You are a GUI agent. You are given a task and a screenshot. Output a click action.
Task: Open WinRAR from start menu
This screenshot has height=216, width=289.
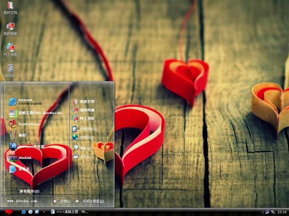20,158
